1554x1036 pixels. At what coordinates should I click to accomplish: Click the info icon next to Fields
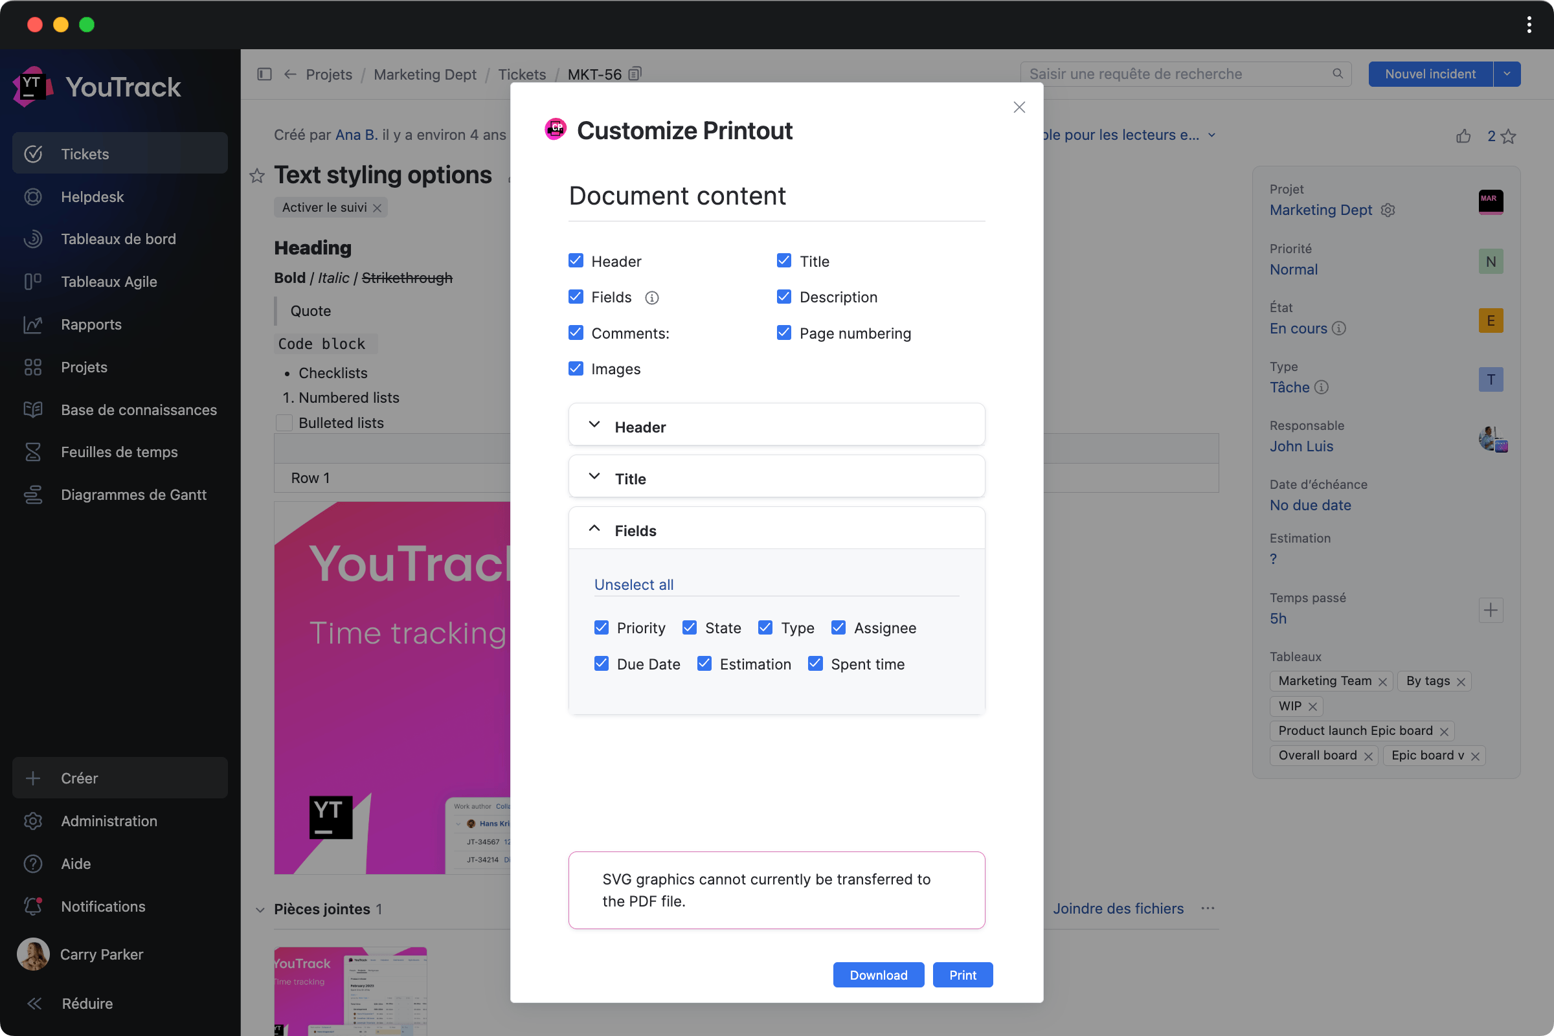click(651, 298)
